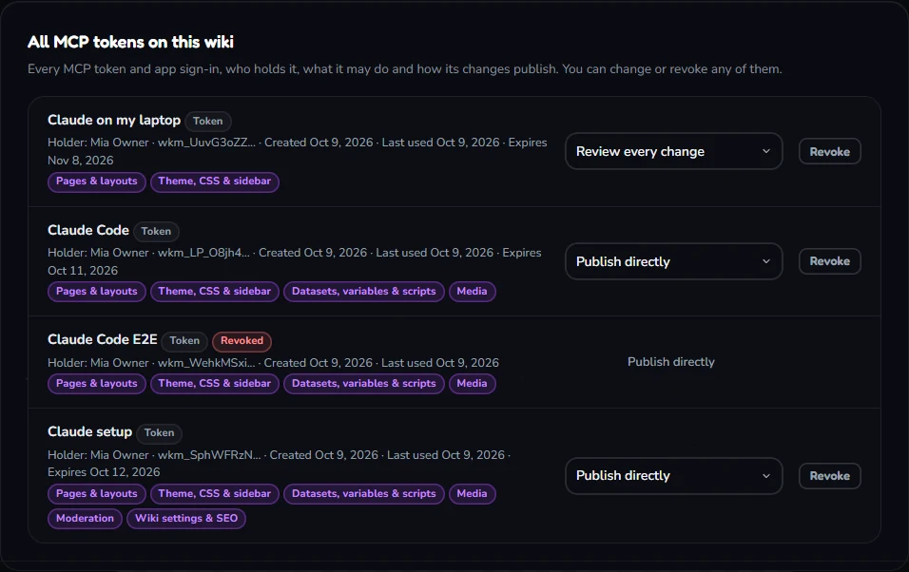Click Theme, CSS & sidebar tag in Claude Code row
The image size is (909, 572).
215,292
